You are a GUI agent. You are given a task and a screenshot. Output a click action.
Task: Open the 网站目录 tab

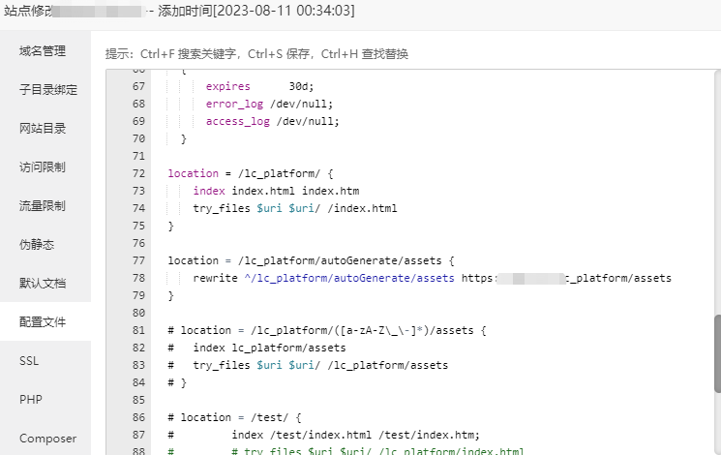point(43,128)
